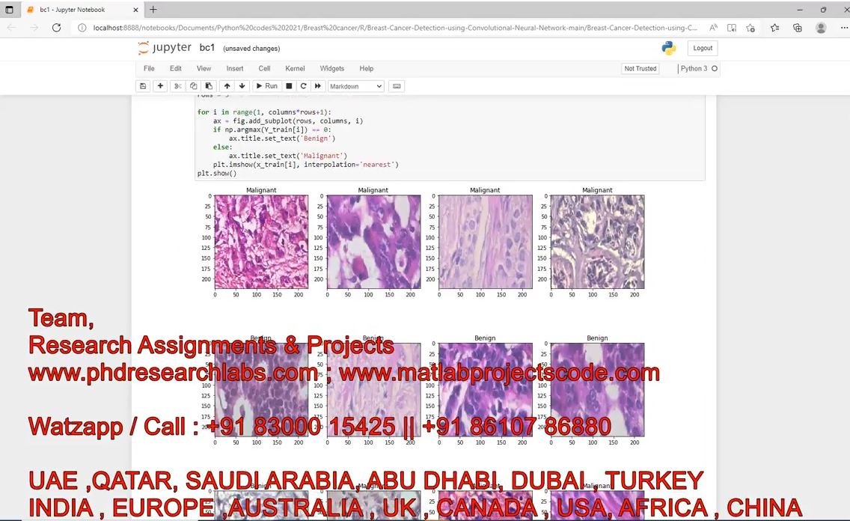The height and width of the screenshot is (521, 850).
Task: Click the second Malignant image plot
Action: coord(373,242)
